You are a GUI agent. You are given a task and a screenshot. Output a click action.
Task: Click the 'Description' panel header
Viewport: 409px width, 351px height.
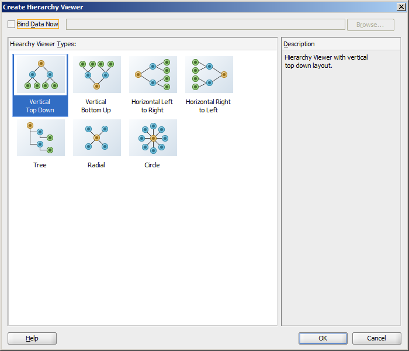point(299,44)
